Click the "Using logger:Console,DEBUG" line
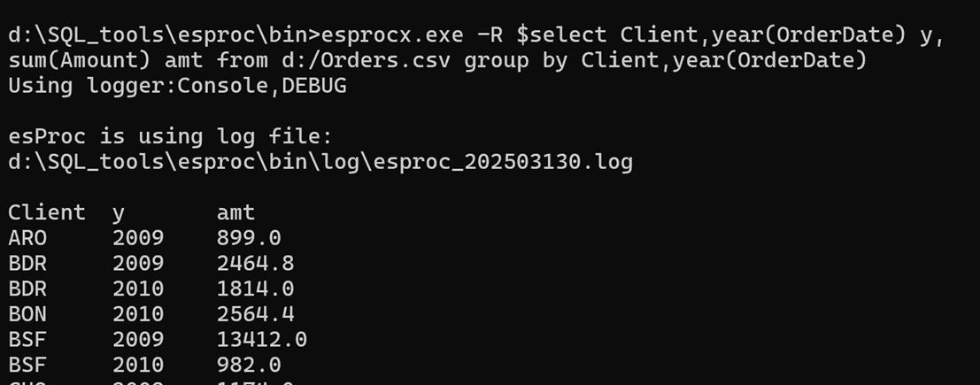Viewport: 980px width, 385px height. 177,86
